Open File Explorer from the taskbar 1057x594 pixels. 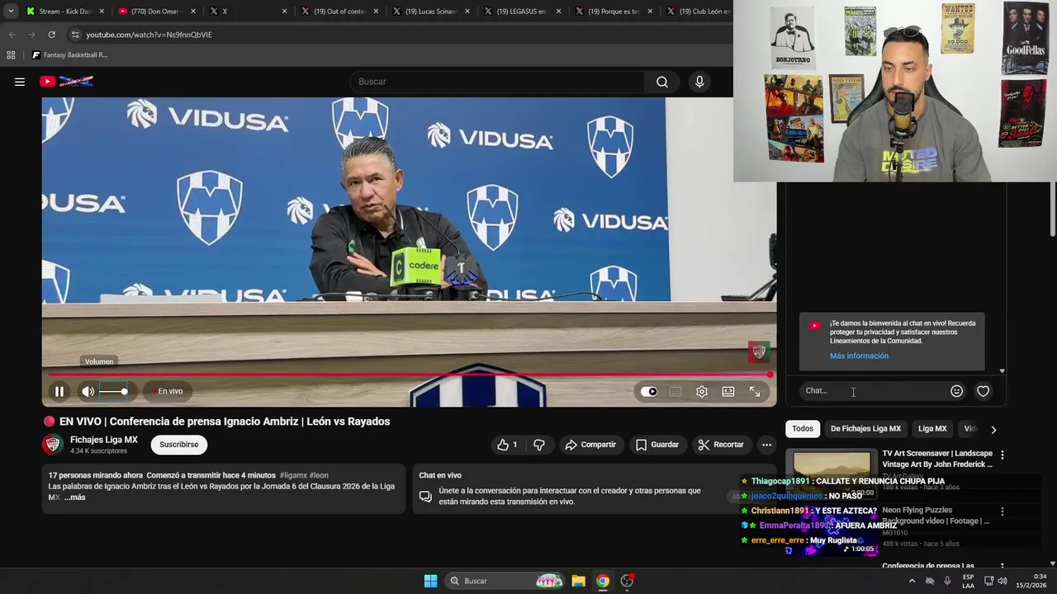pyautogui.click(x=578, y=581)
